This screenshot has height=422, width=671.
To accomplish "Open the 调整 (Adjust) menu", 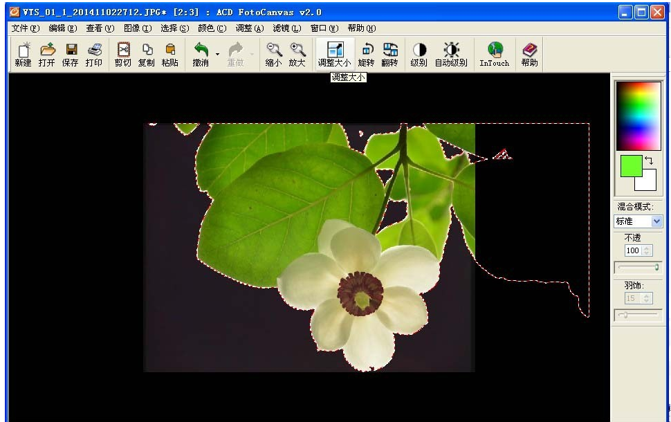I will pos(249,28).
